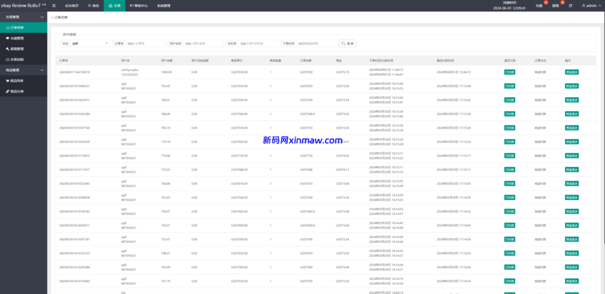Focus the 手机号 search field
The image size is (605, 294).
pyautogui.click(x=258, y=44)
